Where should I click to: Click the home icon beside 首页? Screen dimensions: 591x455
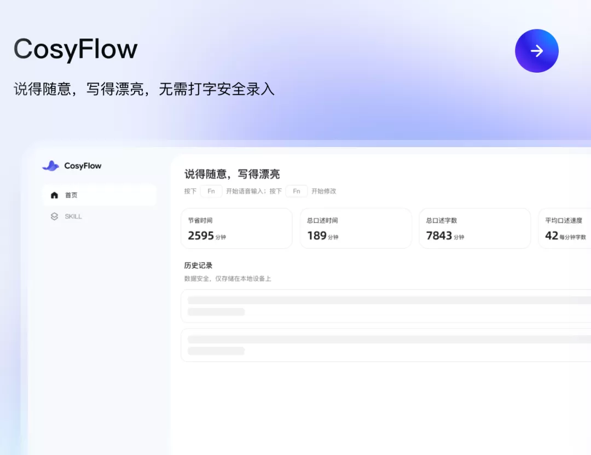(54, 195)
